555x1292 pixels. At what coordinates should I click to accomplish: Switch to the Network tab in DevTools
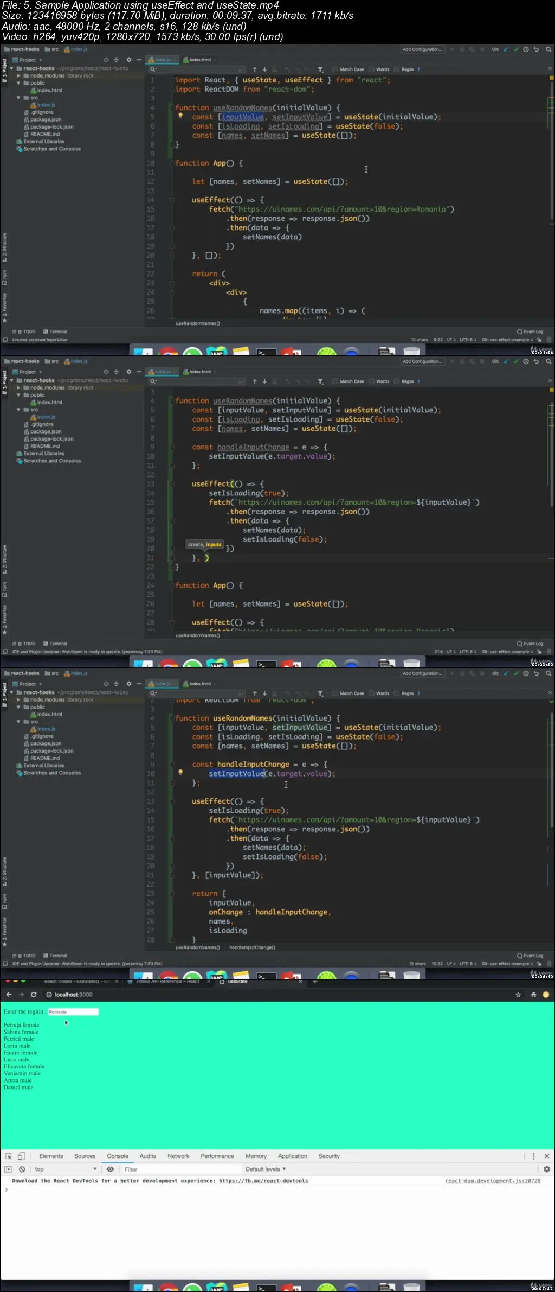pos(178,1156)
